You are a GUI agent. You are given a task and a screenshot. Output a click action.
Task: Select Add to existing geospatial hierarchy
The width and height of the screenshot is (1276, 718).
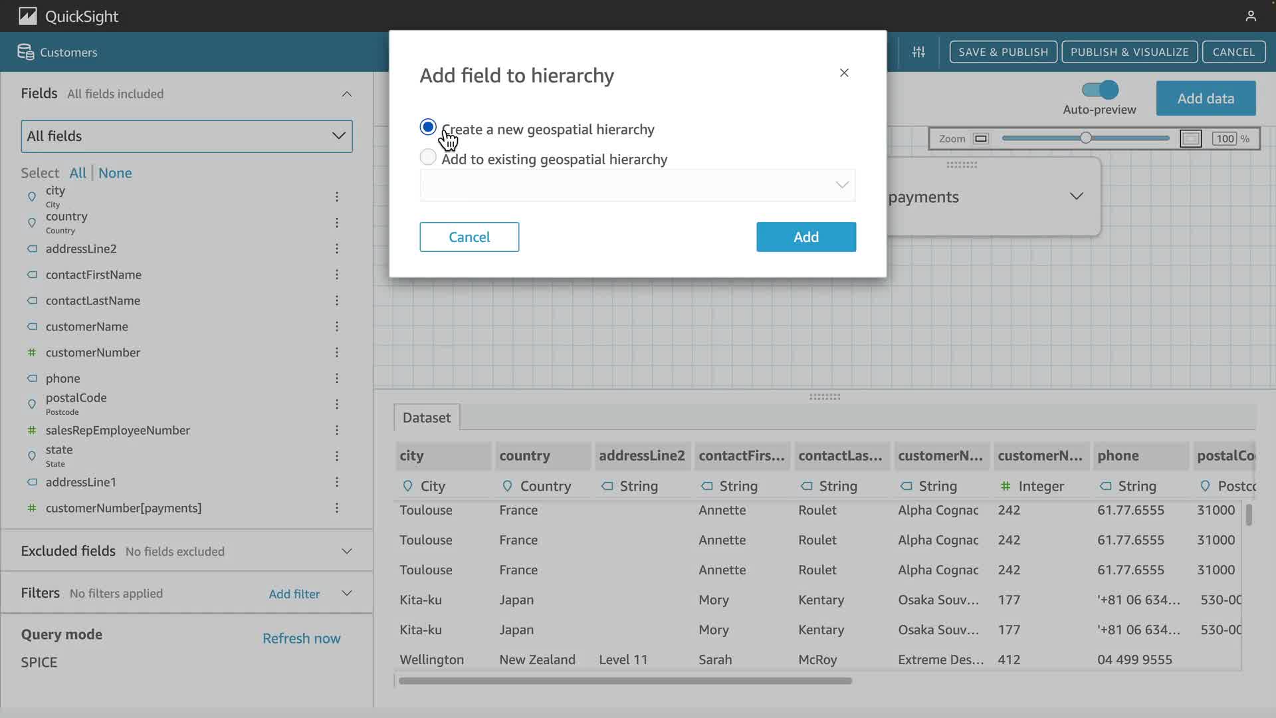428,158
